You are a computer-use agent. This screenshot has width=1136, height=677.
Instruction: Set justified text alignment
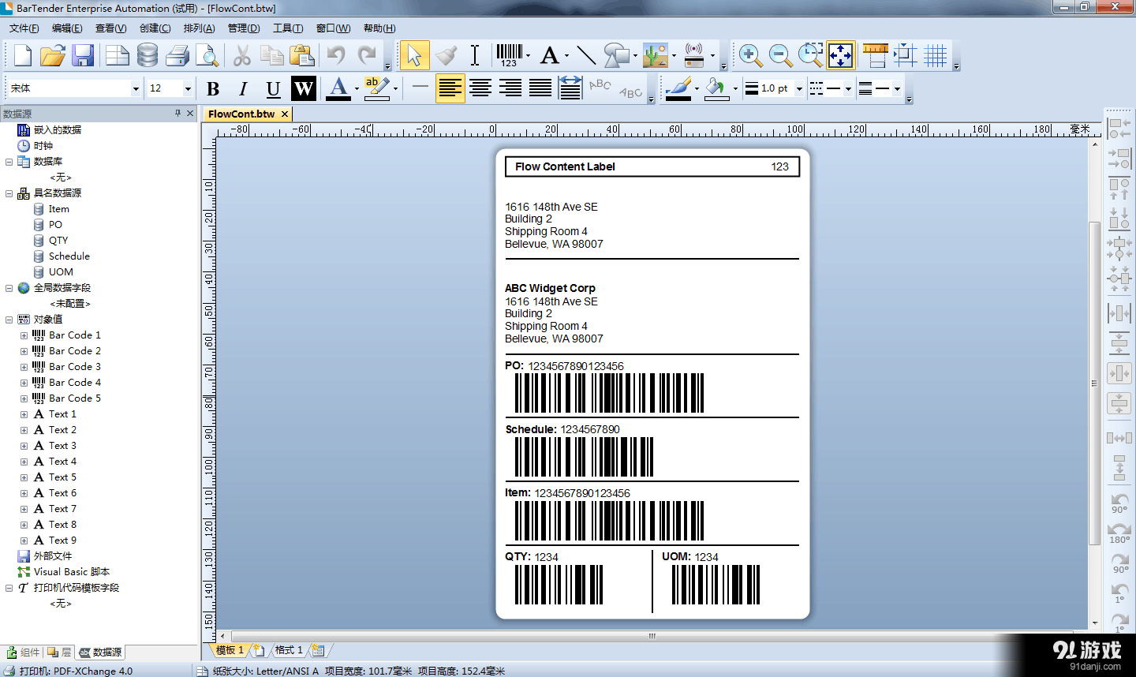pos(540,88)
